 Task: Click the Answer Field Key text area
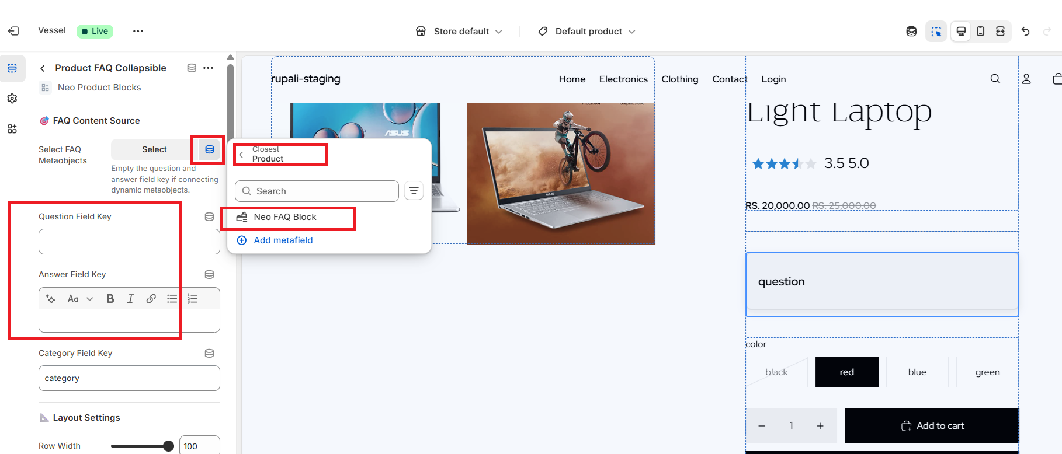pos(129,320)
